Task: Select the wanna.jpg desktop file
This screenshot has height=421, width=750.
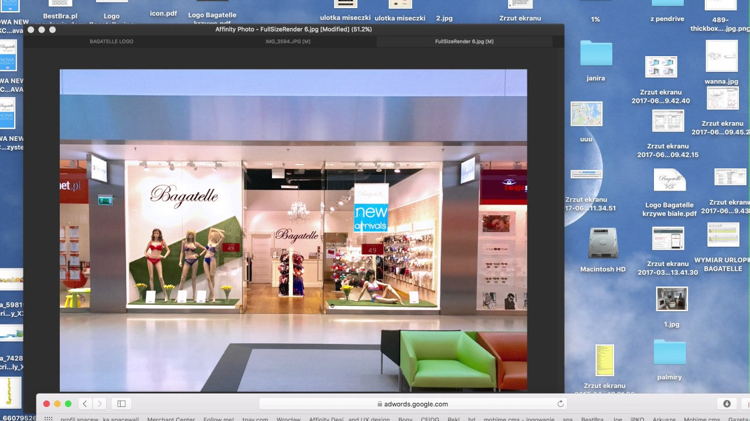Action: coord(721,56)
